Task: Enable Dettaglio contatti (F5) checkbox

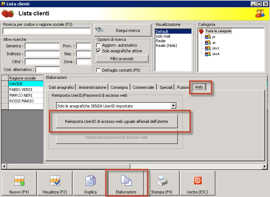Action: pos(98,70)
